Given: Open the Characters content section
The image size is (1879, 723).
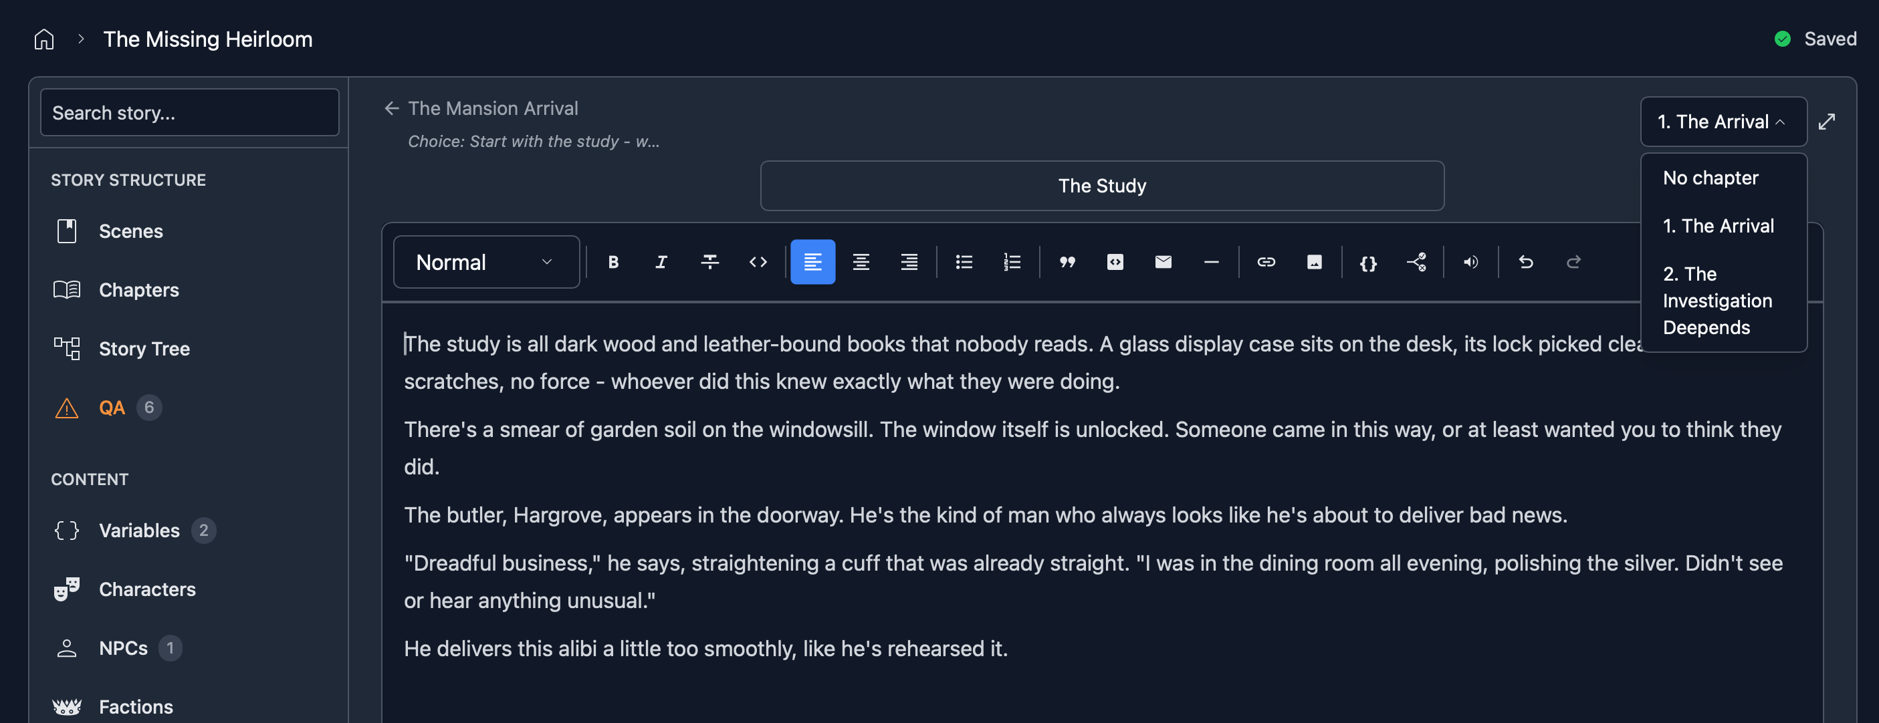Looking at the screenshot, I should (146, 589).
